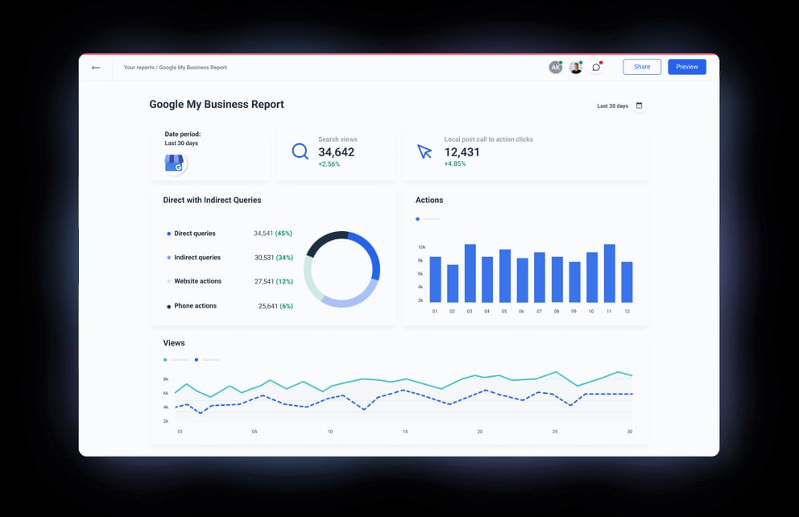Click the Local post call to action clicks label
This screenshot has height=517, width=799.
click(x=488, y=139)
